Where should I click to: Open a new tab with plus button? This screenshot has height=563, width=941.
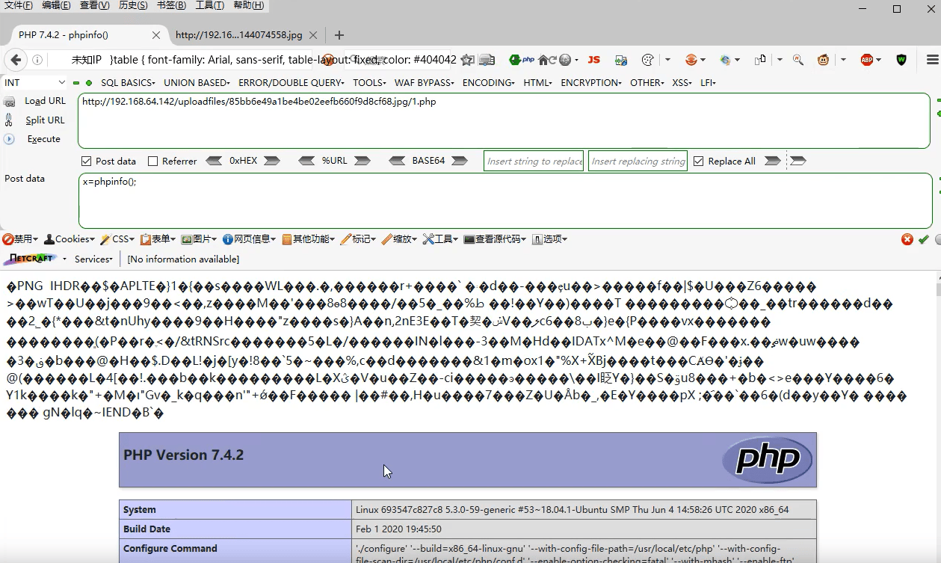tap(339, 35)
